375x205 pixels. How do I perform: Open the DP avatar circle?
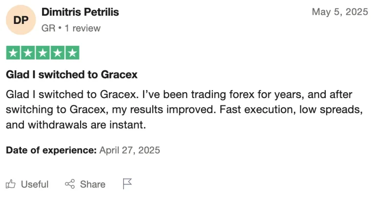(21, 20)
